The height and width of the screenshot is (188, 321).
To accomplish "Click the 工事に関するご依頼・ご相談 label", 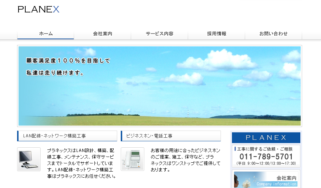I will click(265, 149).
